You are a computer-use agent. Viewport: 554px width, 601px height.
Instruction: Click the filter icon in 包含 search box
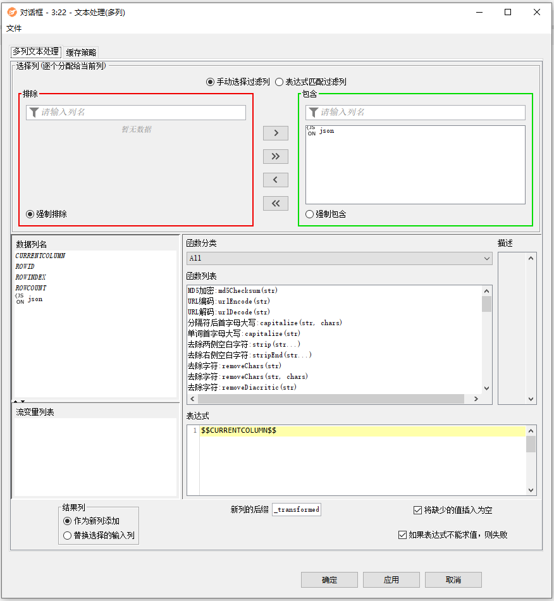(x=313, y=113)
